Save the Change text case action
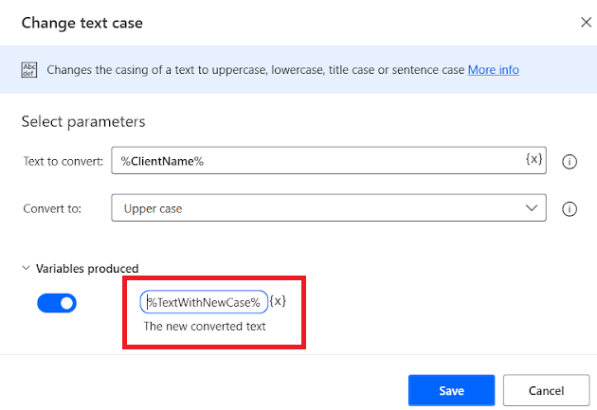The image size is (597, 410). click(x=451, y=390)
